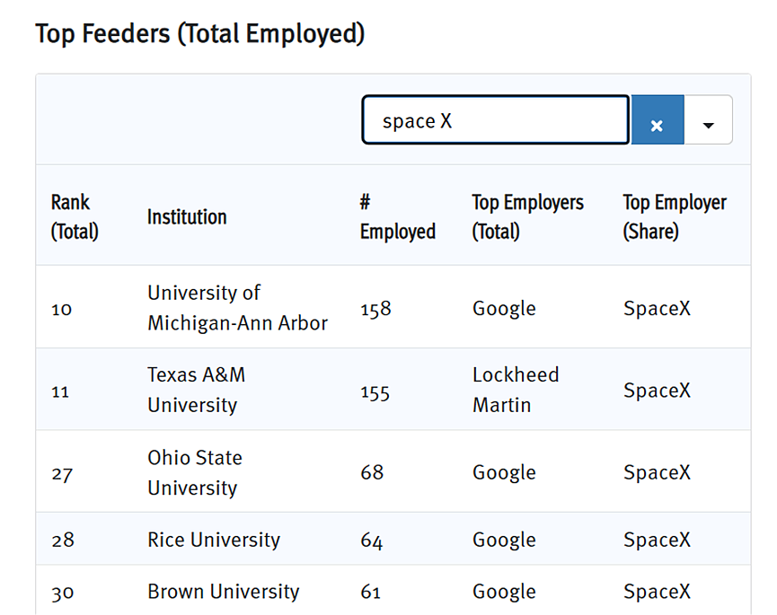Image resolution: width=777 pixels, height=615 pixels.
Task: Click the search box containing "space X"
Action: coord(496,119)
